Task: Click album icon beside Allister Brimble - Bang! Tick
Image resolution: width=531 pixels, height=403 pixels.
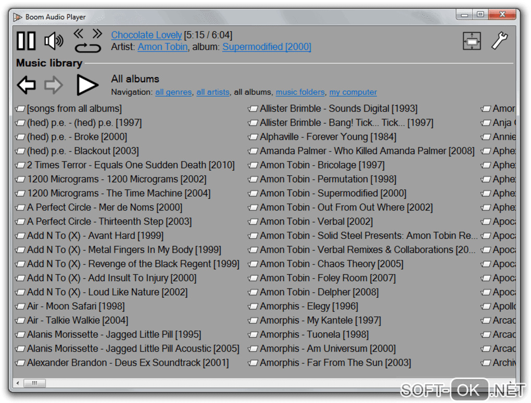Action: [x=253, y=123]
